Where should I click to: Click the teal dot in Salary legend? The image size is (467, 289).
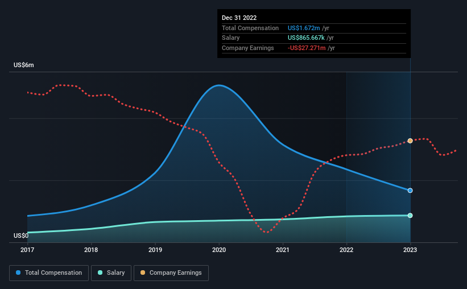pyautogui.click(x=100, y=273)
